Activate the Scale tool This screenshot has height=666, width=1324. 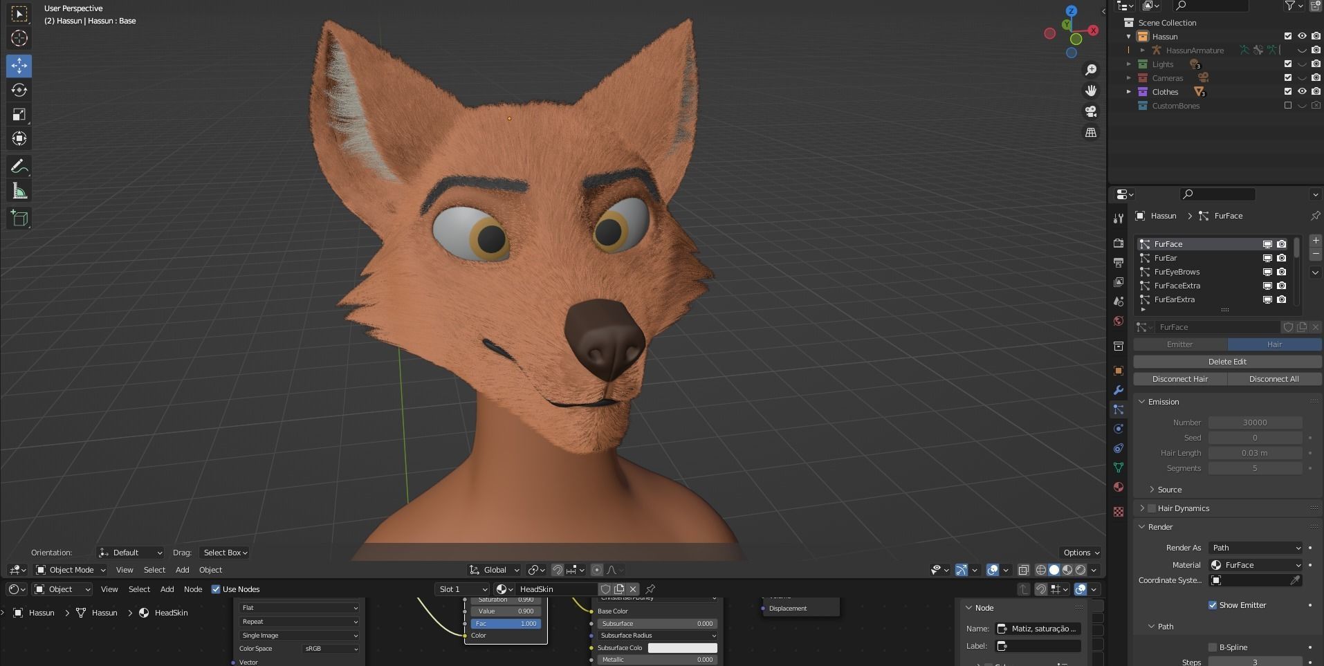point(19,114)
